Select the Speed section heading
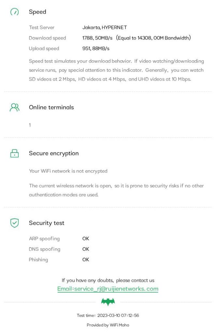Image resolution: width=216 pixels, height=334 pixels. (x=37, y=12)
